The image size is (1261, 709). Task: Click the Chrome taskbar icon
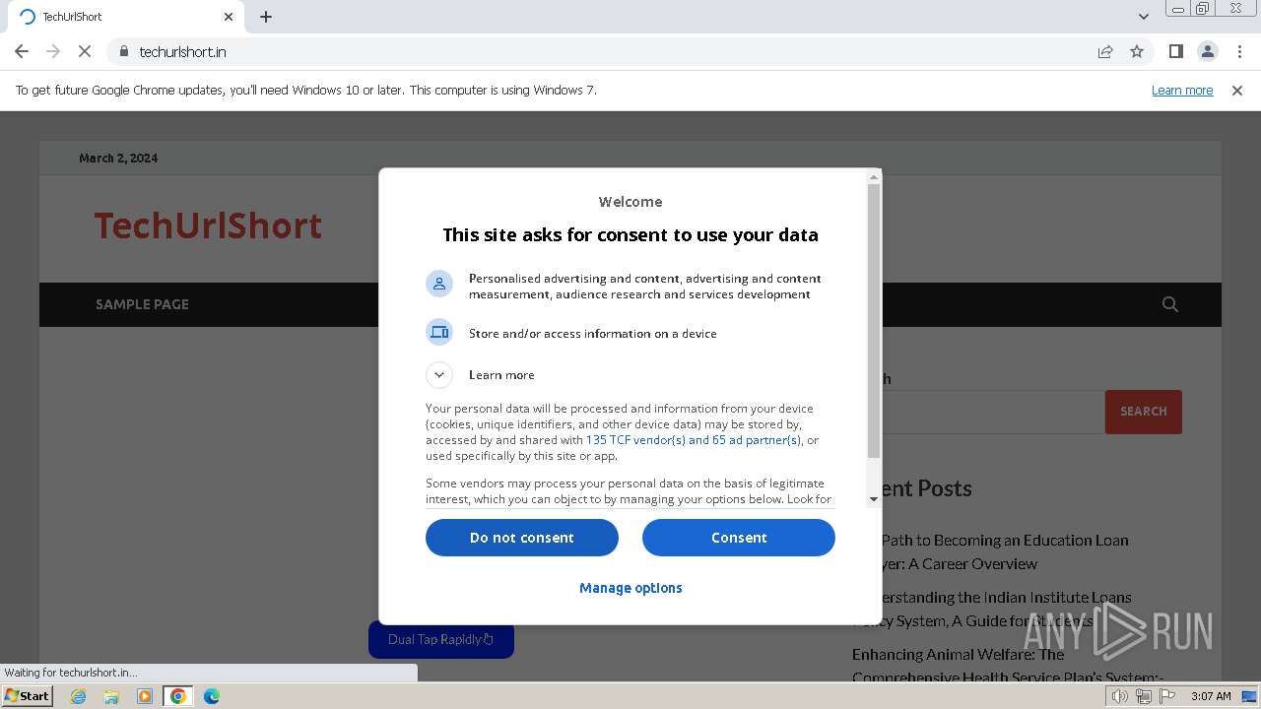click(x=178, y=696)
